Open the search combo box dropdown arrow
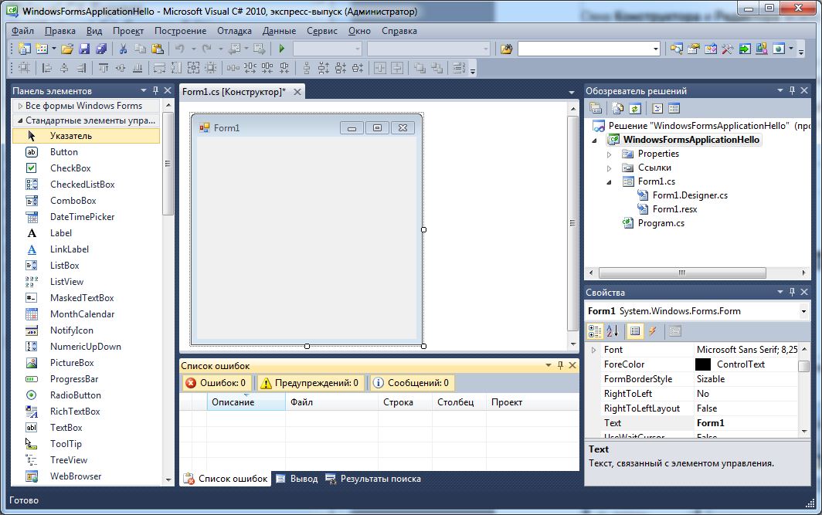This screenshot has height=515, width=822. coord(655,49)
